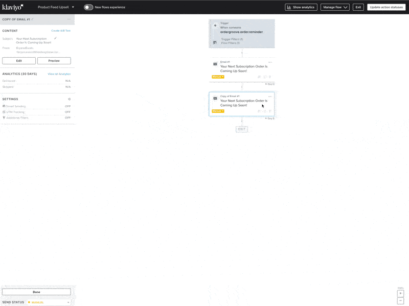Click the pencil icon beside the subject line
The width and height of the screenshot is (409, 306).
56,38
